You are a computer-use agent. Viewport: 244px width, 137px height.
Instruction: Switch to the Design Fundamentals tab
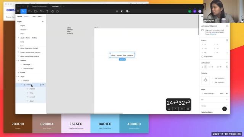pyautogui.click(x=39, y=6)
